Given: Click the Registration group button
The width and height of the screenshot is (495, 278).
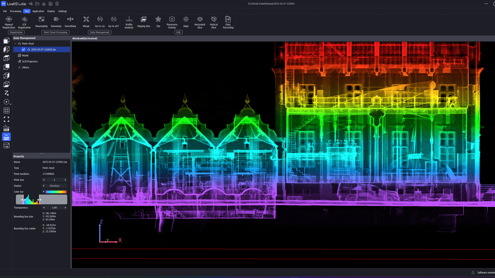Looking at the screenshot, I should tap(16, 32).
